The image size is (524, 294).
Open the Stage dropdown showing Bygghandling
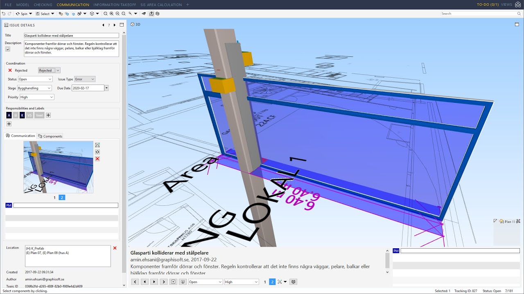pyautogui.click(x=34, y=88)
